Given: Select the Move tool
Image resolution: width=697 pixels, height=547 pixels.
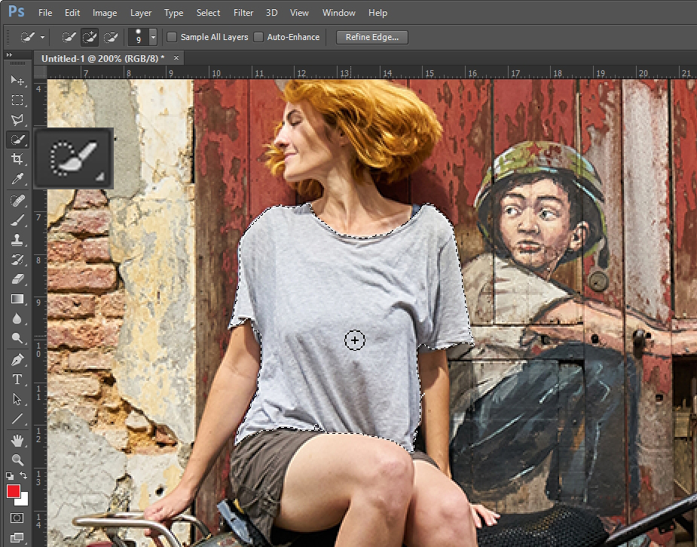Looking at the screenshot, I should coord(17,80).
